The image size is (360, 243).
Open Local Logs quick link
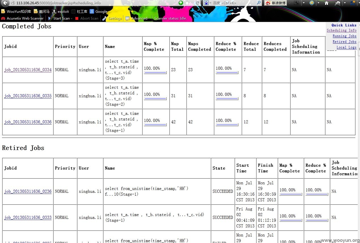[346, 47]
